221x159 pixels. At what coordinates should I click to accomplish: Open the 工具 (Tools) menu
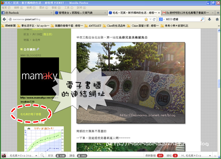click(69, 8)
